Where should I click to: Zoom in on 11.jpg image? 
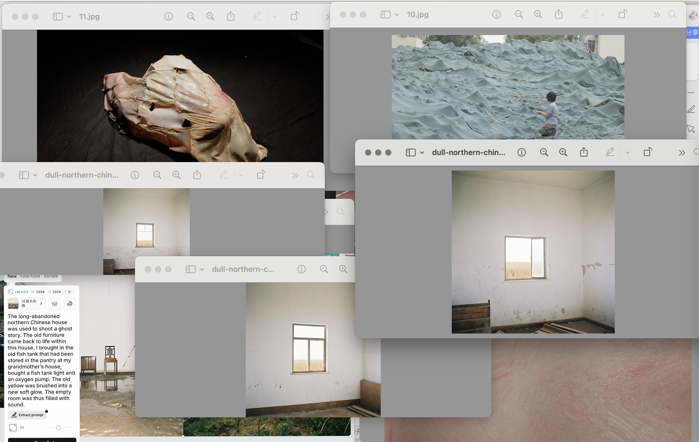[x=210, y=16]
